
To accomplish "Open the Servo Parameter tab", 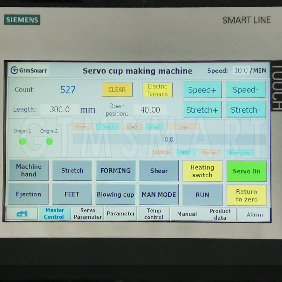I will [x=88, y=214].
